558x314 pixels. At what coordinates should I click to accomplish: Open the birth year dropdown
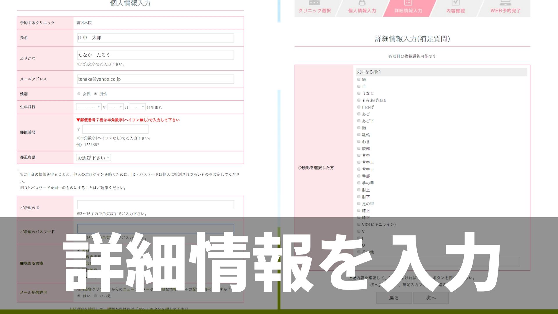(89, 107)
